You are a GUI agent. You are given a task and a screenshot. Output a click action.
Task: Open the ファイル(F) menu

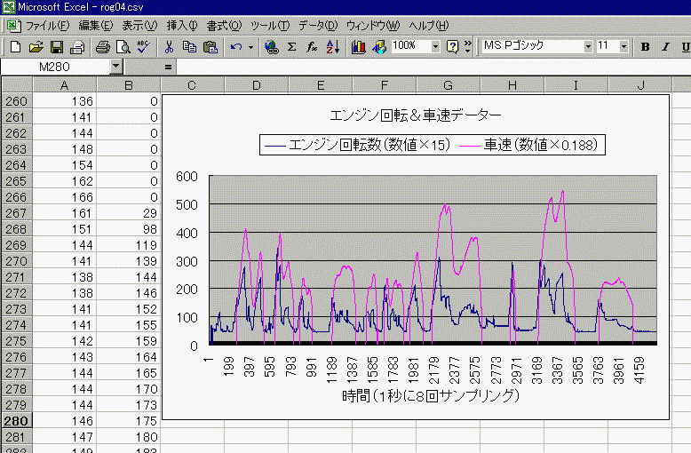coord(47,26)
